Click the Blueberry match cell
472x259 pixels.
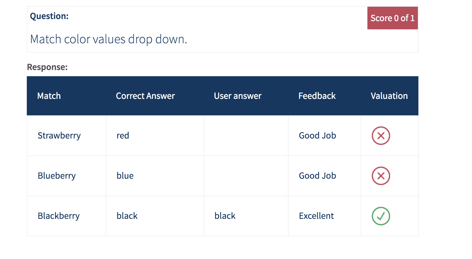coord(66,176)
